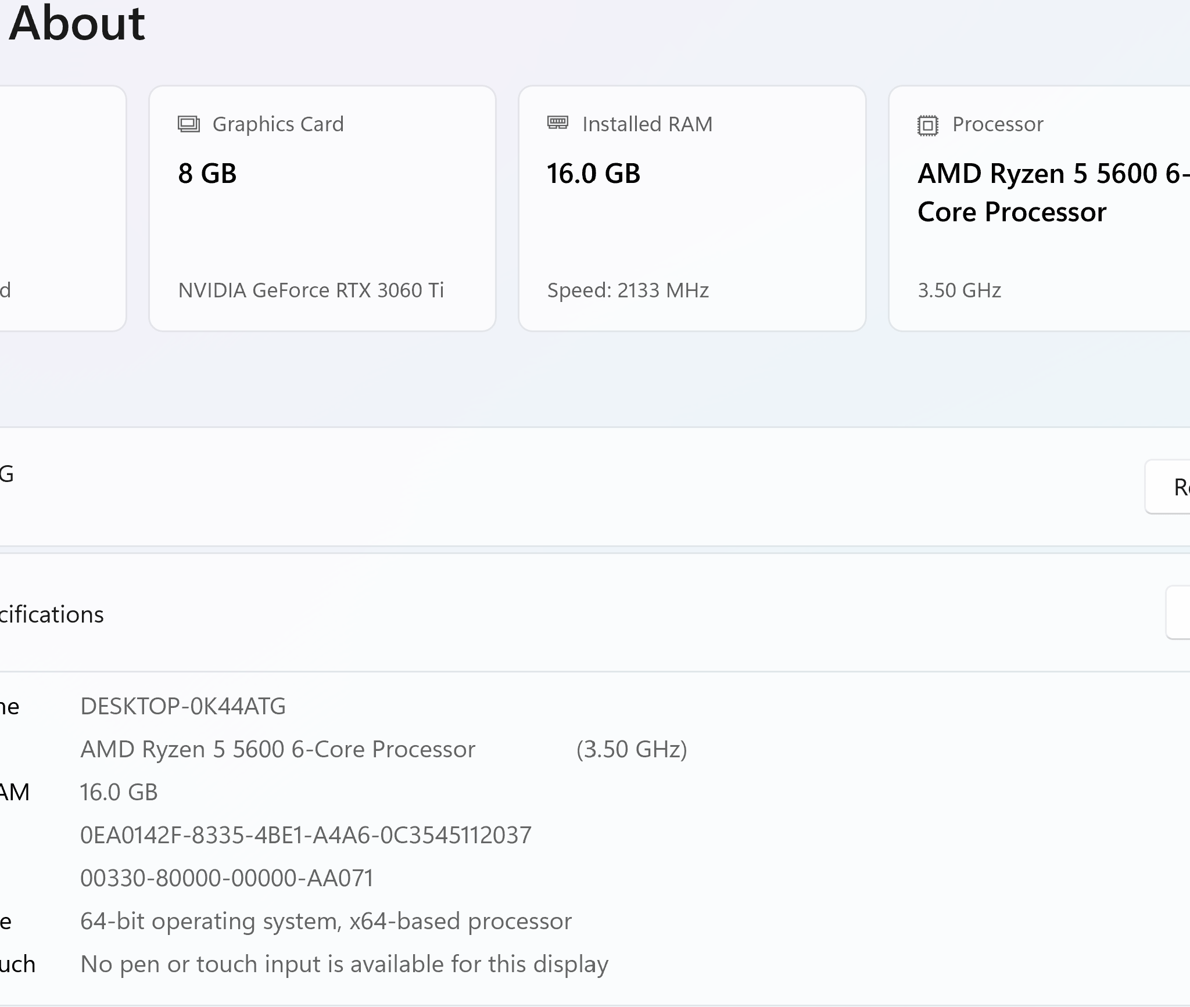The image size is (1190, 1007).
Task: Click the Installed RAM memory chip icon
Action: (x=558, y=123)
